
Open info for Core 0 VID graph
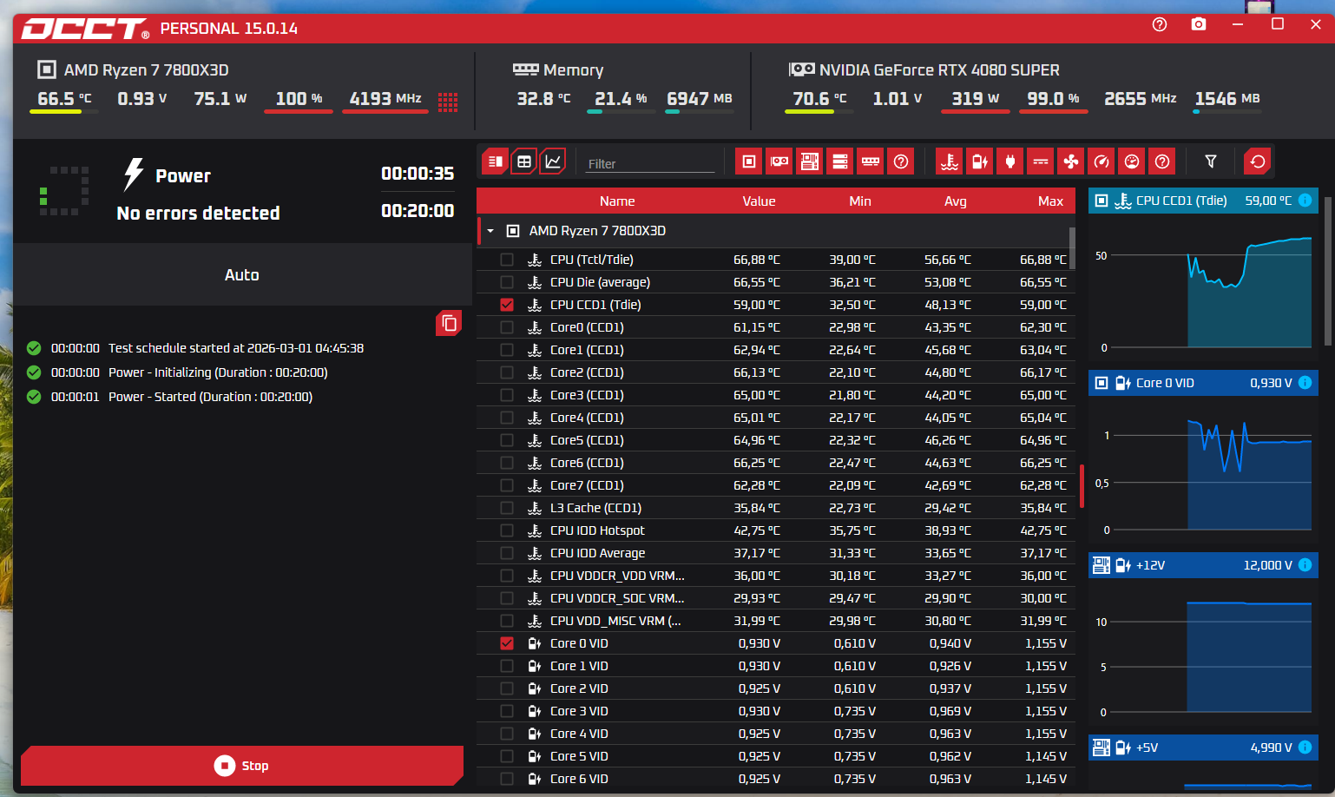pyautogui.click(x=1305, y=383)
